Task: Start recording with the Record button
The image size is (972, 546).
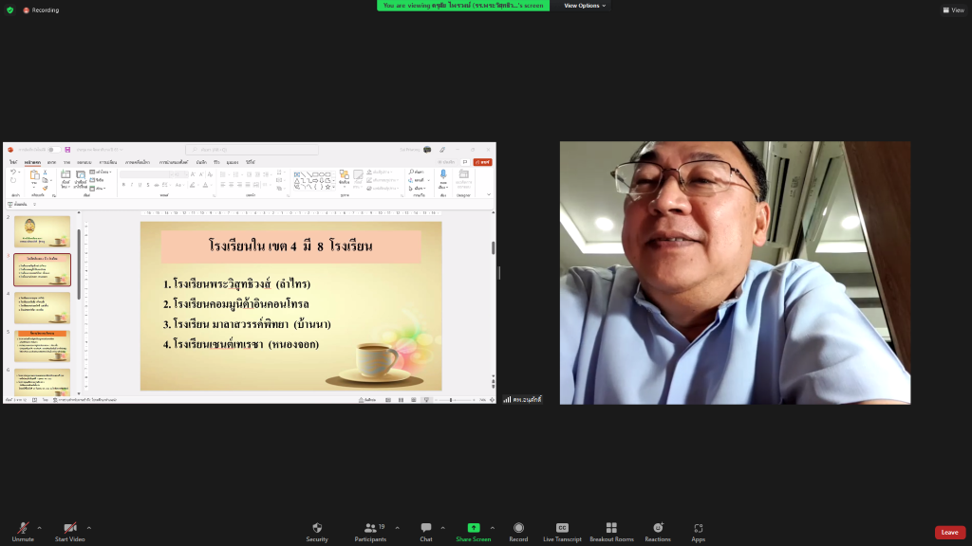Action: click(x=518, y=531)
